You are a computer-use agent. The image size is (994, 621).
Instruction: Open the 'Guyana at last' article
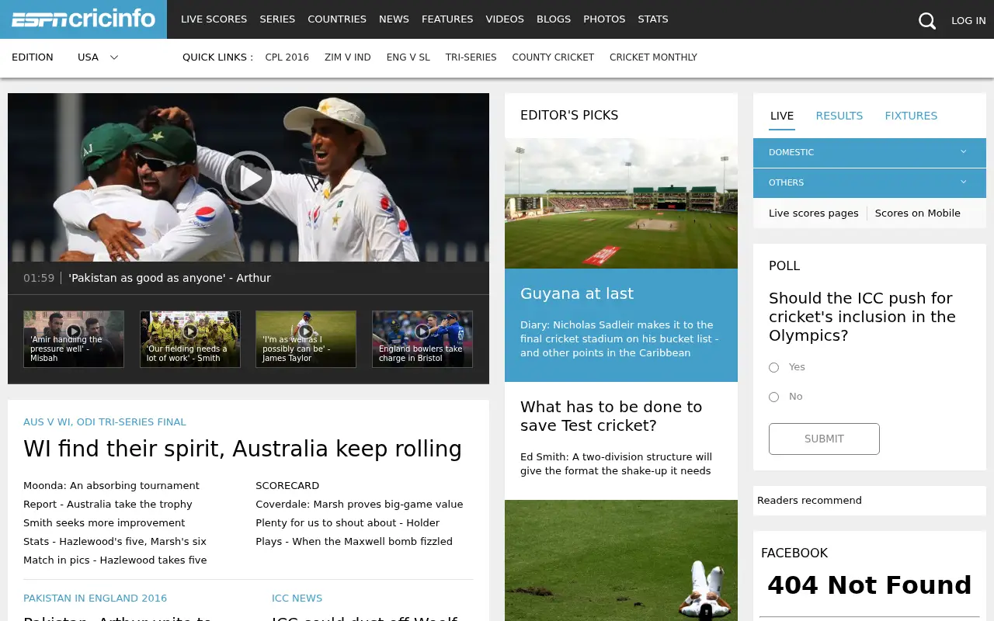(x=577, y=294)
